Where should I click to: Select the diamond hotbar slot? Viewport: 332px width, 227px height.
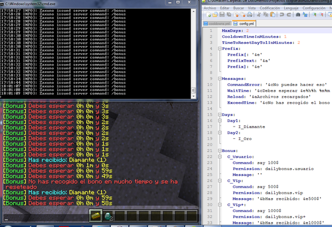point(109,216)
